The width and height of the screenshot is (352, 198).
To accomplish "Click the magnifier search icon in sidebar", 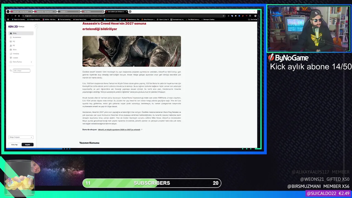I will click(11, 71).
